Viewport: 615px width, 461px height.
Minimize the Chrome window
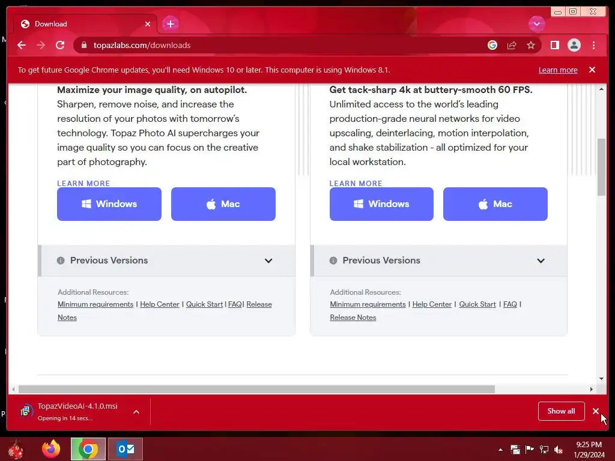558,12
